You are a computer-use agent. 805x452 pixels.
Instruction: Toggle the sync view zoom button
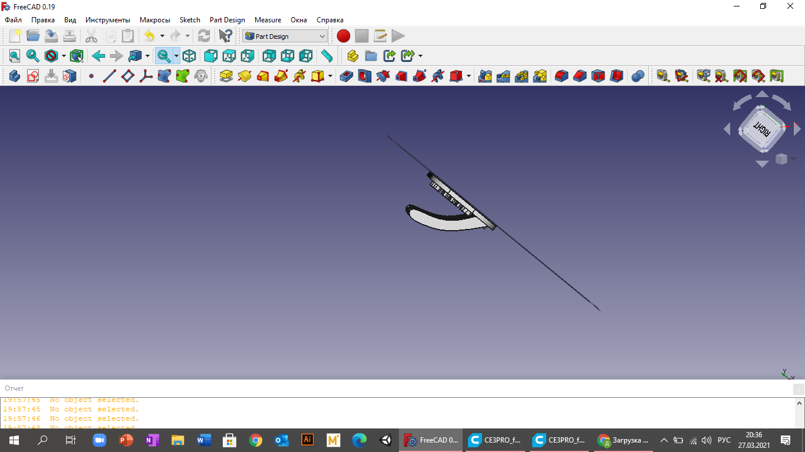(164, 56)
